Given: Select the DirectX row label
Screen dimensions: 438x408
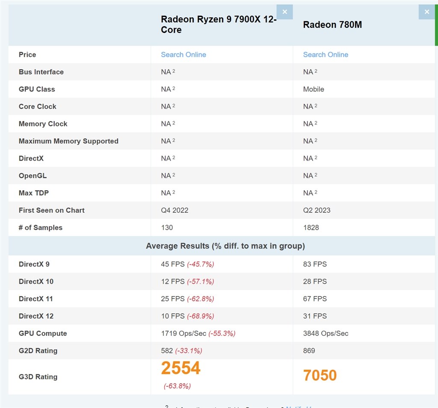Looking at the screenshot, I should point(31,159).
